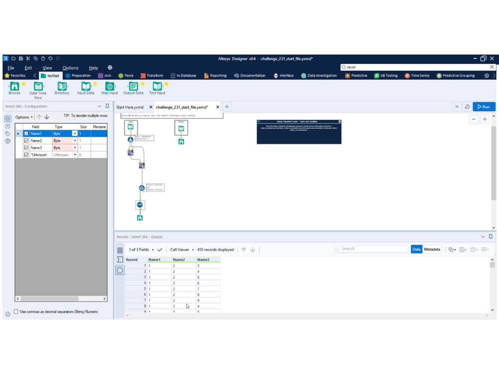Switch to the Join tool category
The height and width of the screenshot is (374, 499).
coord(105,76)
